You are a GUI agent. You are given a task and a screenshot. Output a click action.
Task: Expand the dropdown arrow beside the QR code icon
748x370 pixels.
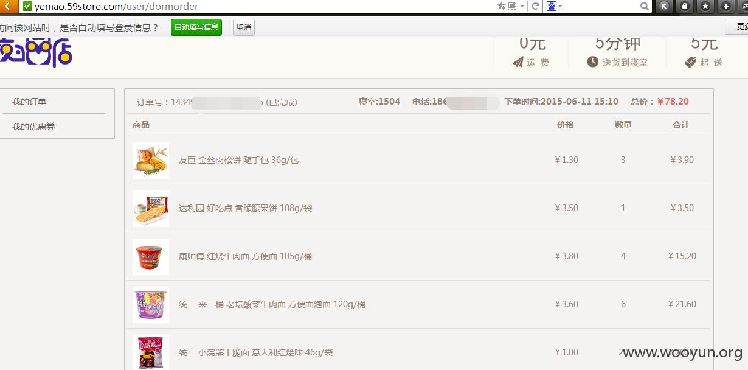coord(522,7)
